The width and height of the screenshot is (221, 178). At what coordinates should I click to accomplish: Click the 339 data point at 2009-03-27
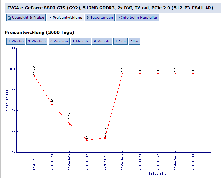(x=158, y=73)
